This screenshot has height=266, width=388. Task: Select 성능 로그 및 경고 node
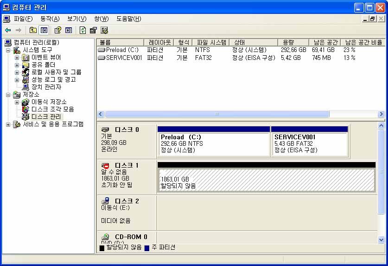tap(53, 79)
